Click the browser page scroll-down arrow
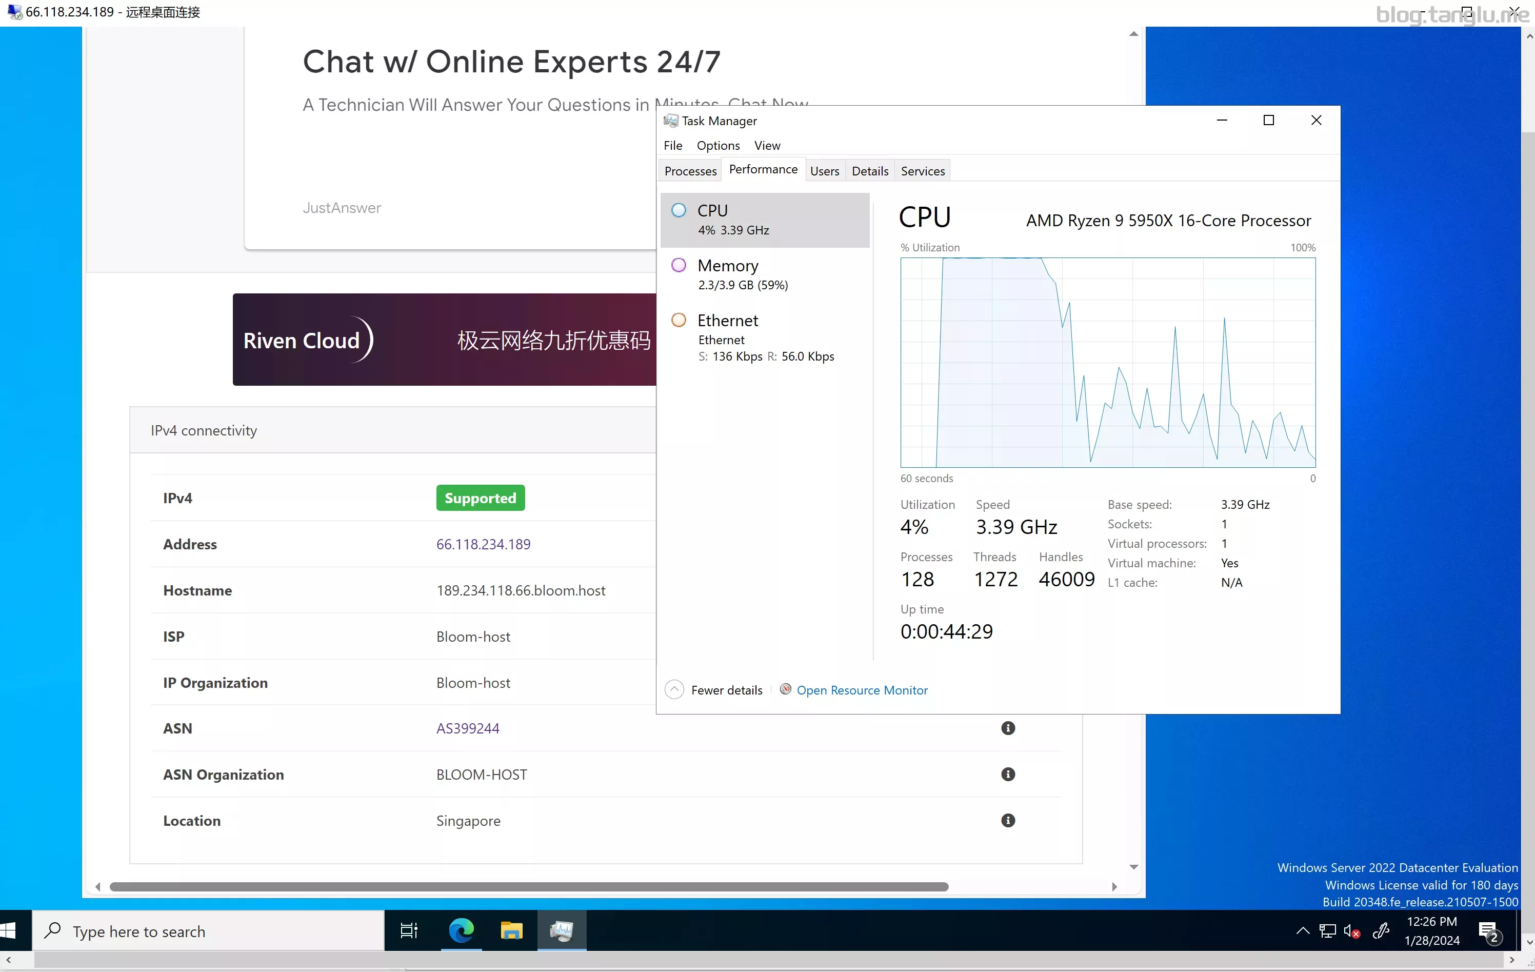The height and width of the screenshot is (972, 1535). [x=1133, y=867]
